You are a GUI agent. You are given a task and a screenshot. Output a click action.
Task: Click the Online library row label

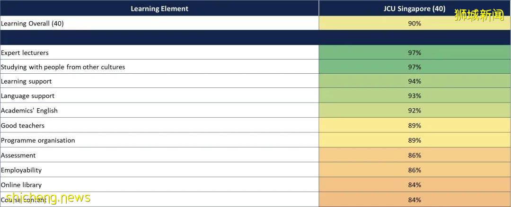click(21, 185)
